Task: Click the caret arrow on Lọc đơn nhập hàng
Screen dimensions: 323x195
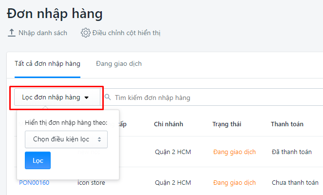Action: click(x=87, y=97)
